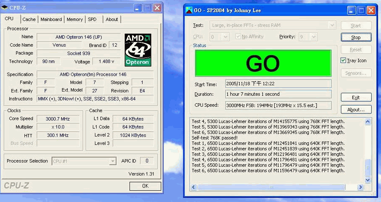Click the Core Speed value 3000.7 MHz
Viewport: 381px width, 202px height.
[58, 119]
